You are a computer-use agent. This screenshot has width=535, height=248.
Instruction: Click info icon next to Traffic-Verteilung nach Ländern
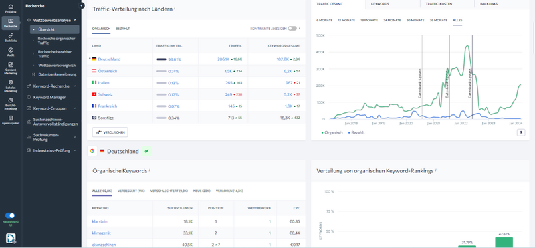(175, 8)
